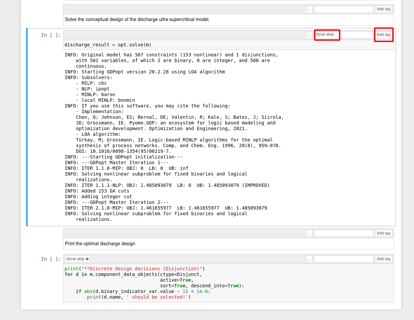Click output line 'MINLP: baron'
Screen dimensions: 414x320
96,94
